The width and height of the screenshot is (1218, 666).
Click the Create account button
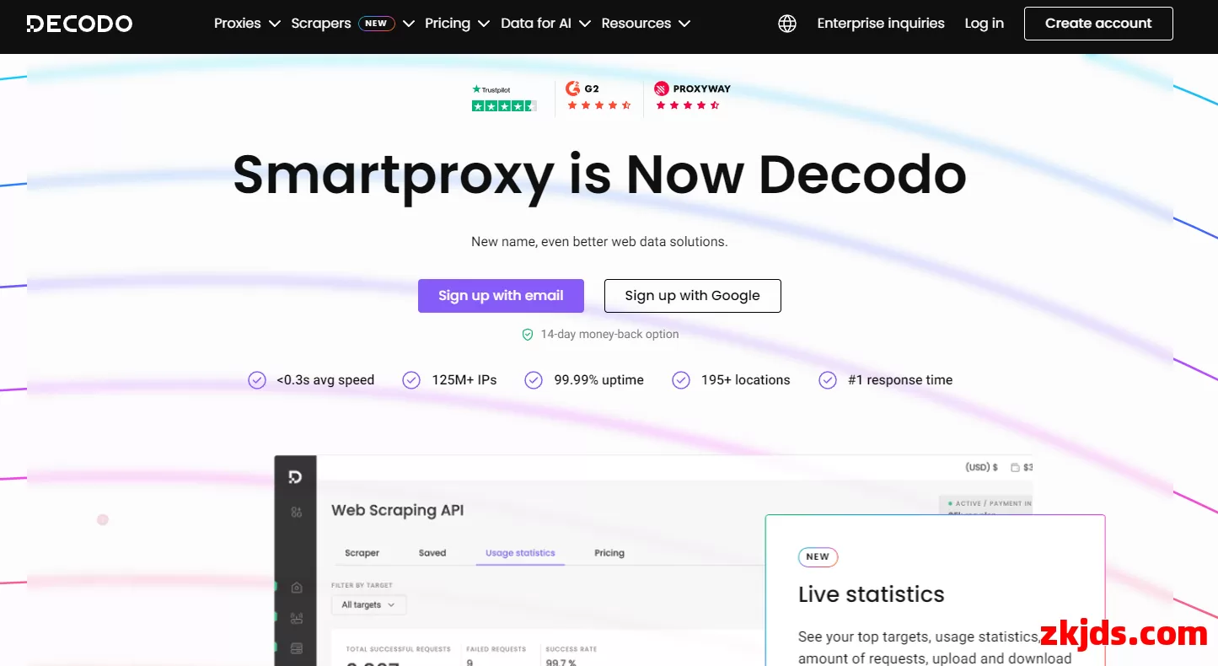(1098, 24)
